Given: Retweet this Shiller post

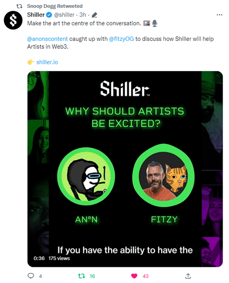Looking at the screenshot, I should click(82, 276).
